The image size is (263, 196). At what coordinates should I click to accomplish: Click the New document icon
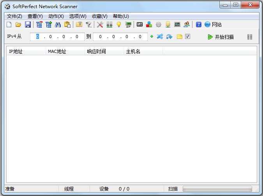pyautogui.click(x=9, y=24)
